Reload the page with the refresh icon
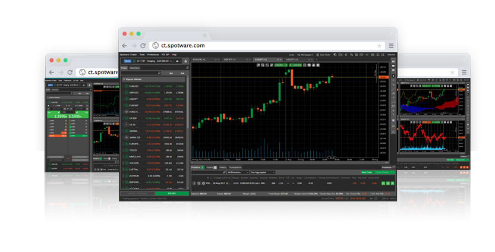Screen dimensions: 495x252 pyautogui.click(x=143, y=45)
